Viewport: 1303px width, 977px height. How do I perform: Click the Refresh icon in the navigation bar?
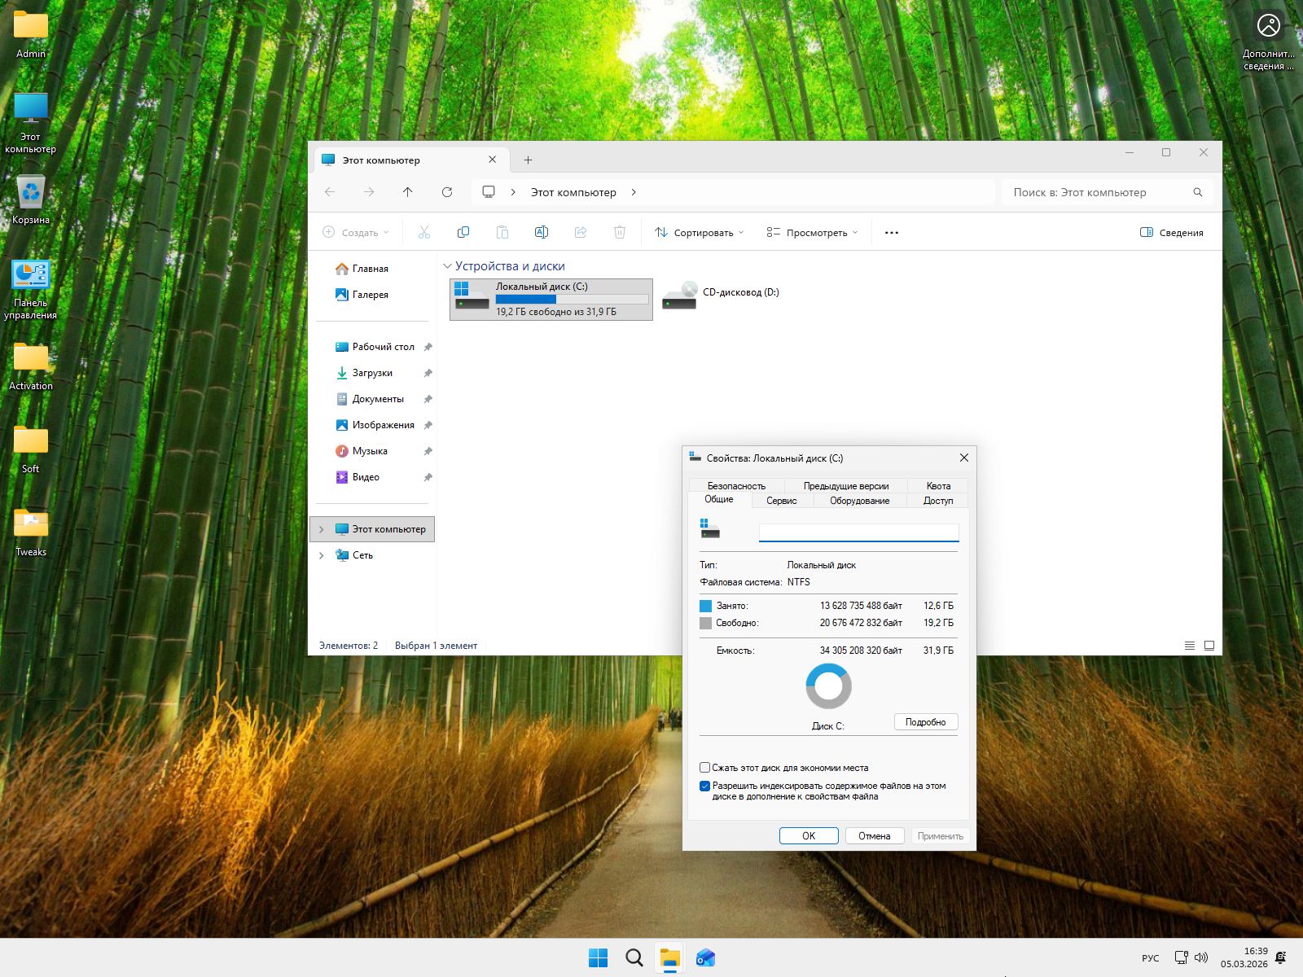point(446,192)
